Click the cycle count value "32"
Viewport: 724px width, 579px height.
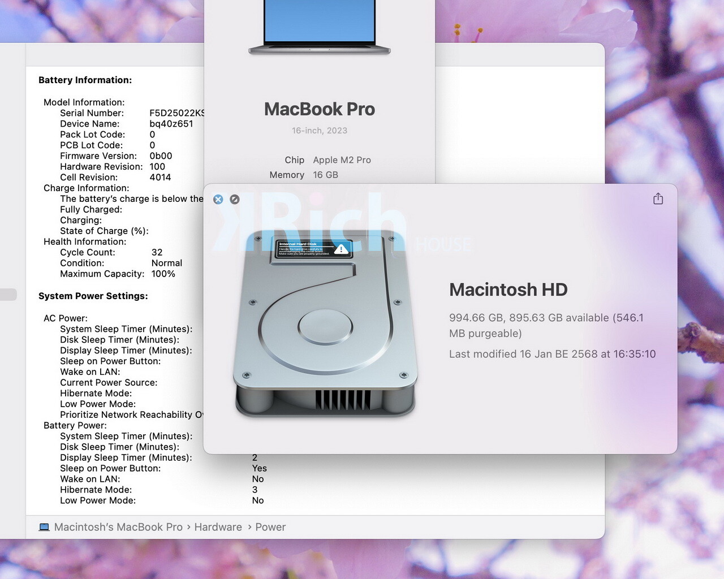coord(157,253)
